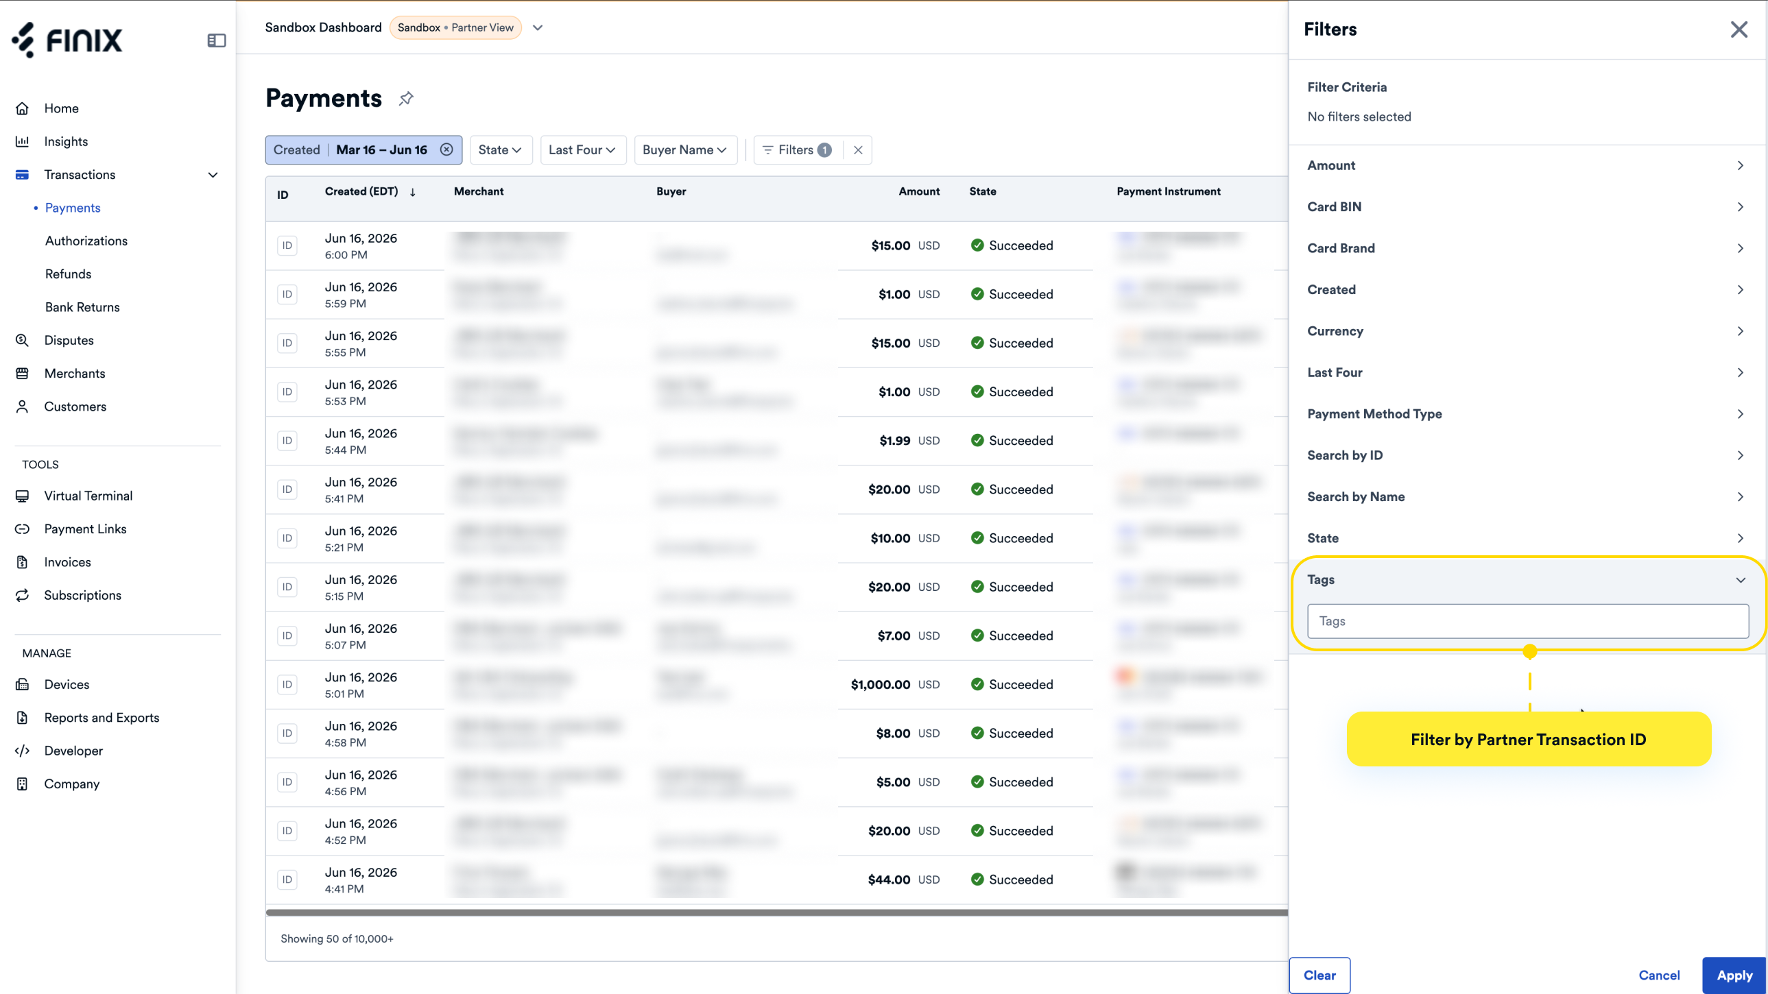This screenshot has width=1768, height=994.
Task: Open Invoices
Action: click(67, 562)
